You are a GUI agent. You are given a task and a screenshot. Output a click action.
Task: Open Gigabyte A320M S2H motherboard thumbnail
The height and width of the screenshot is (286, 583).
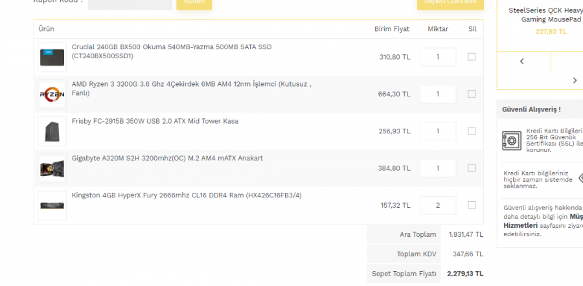[52, 169]
